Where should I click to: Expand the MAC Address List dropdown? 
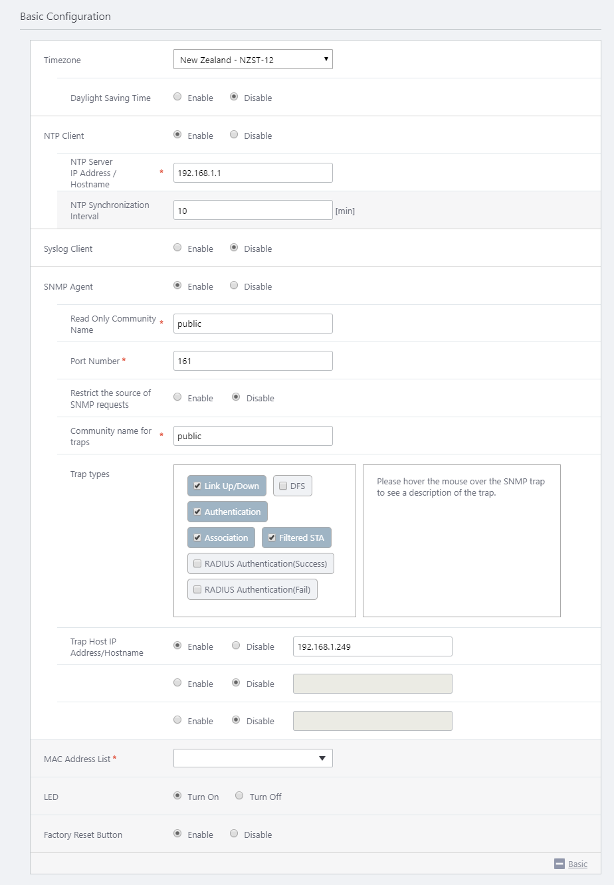click(253, 758)
